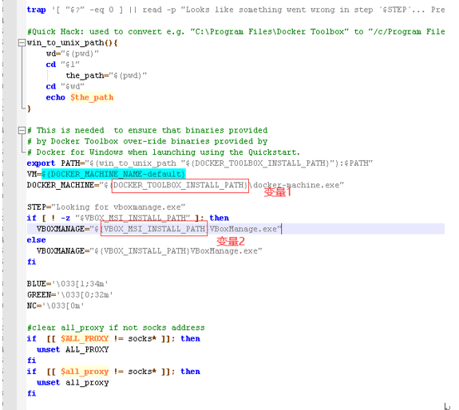Click the '#Quick Hack' comment line

point(236,32)
